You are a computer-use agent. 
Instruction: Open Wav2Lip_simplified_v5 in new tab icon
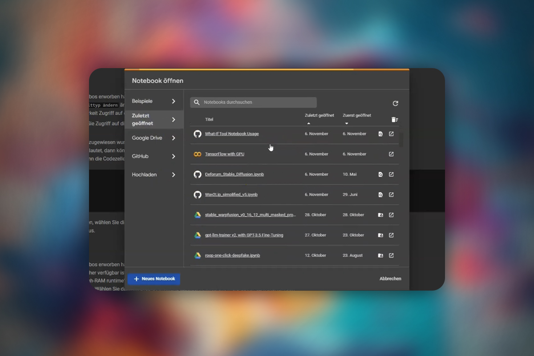(391, 194)
